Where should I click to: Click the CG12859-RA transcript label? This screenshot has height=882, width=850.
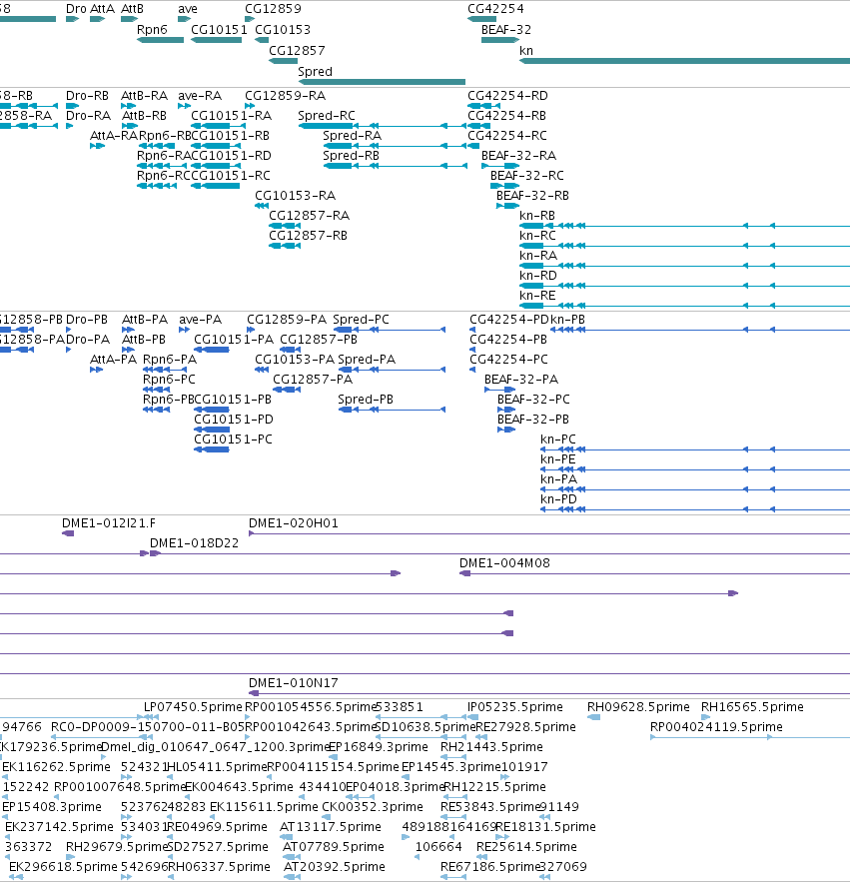point(285,96)
